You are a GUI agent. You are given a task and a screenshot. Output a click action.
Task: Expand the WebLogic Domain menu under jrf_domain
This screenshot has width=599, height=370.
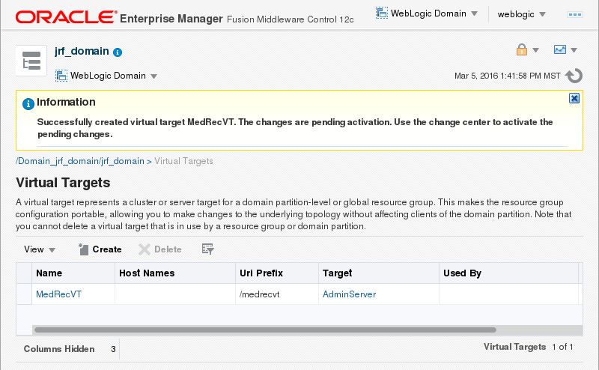[x=106, y=76]
